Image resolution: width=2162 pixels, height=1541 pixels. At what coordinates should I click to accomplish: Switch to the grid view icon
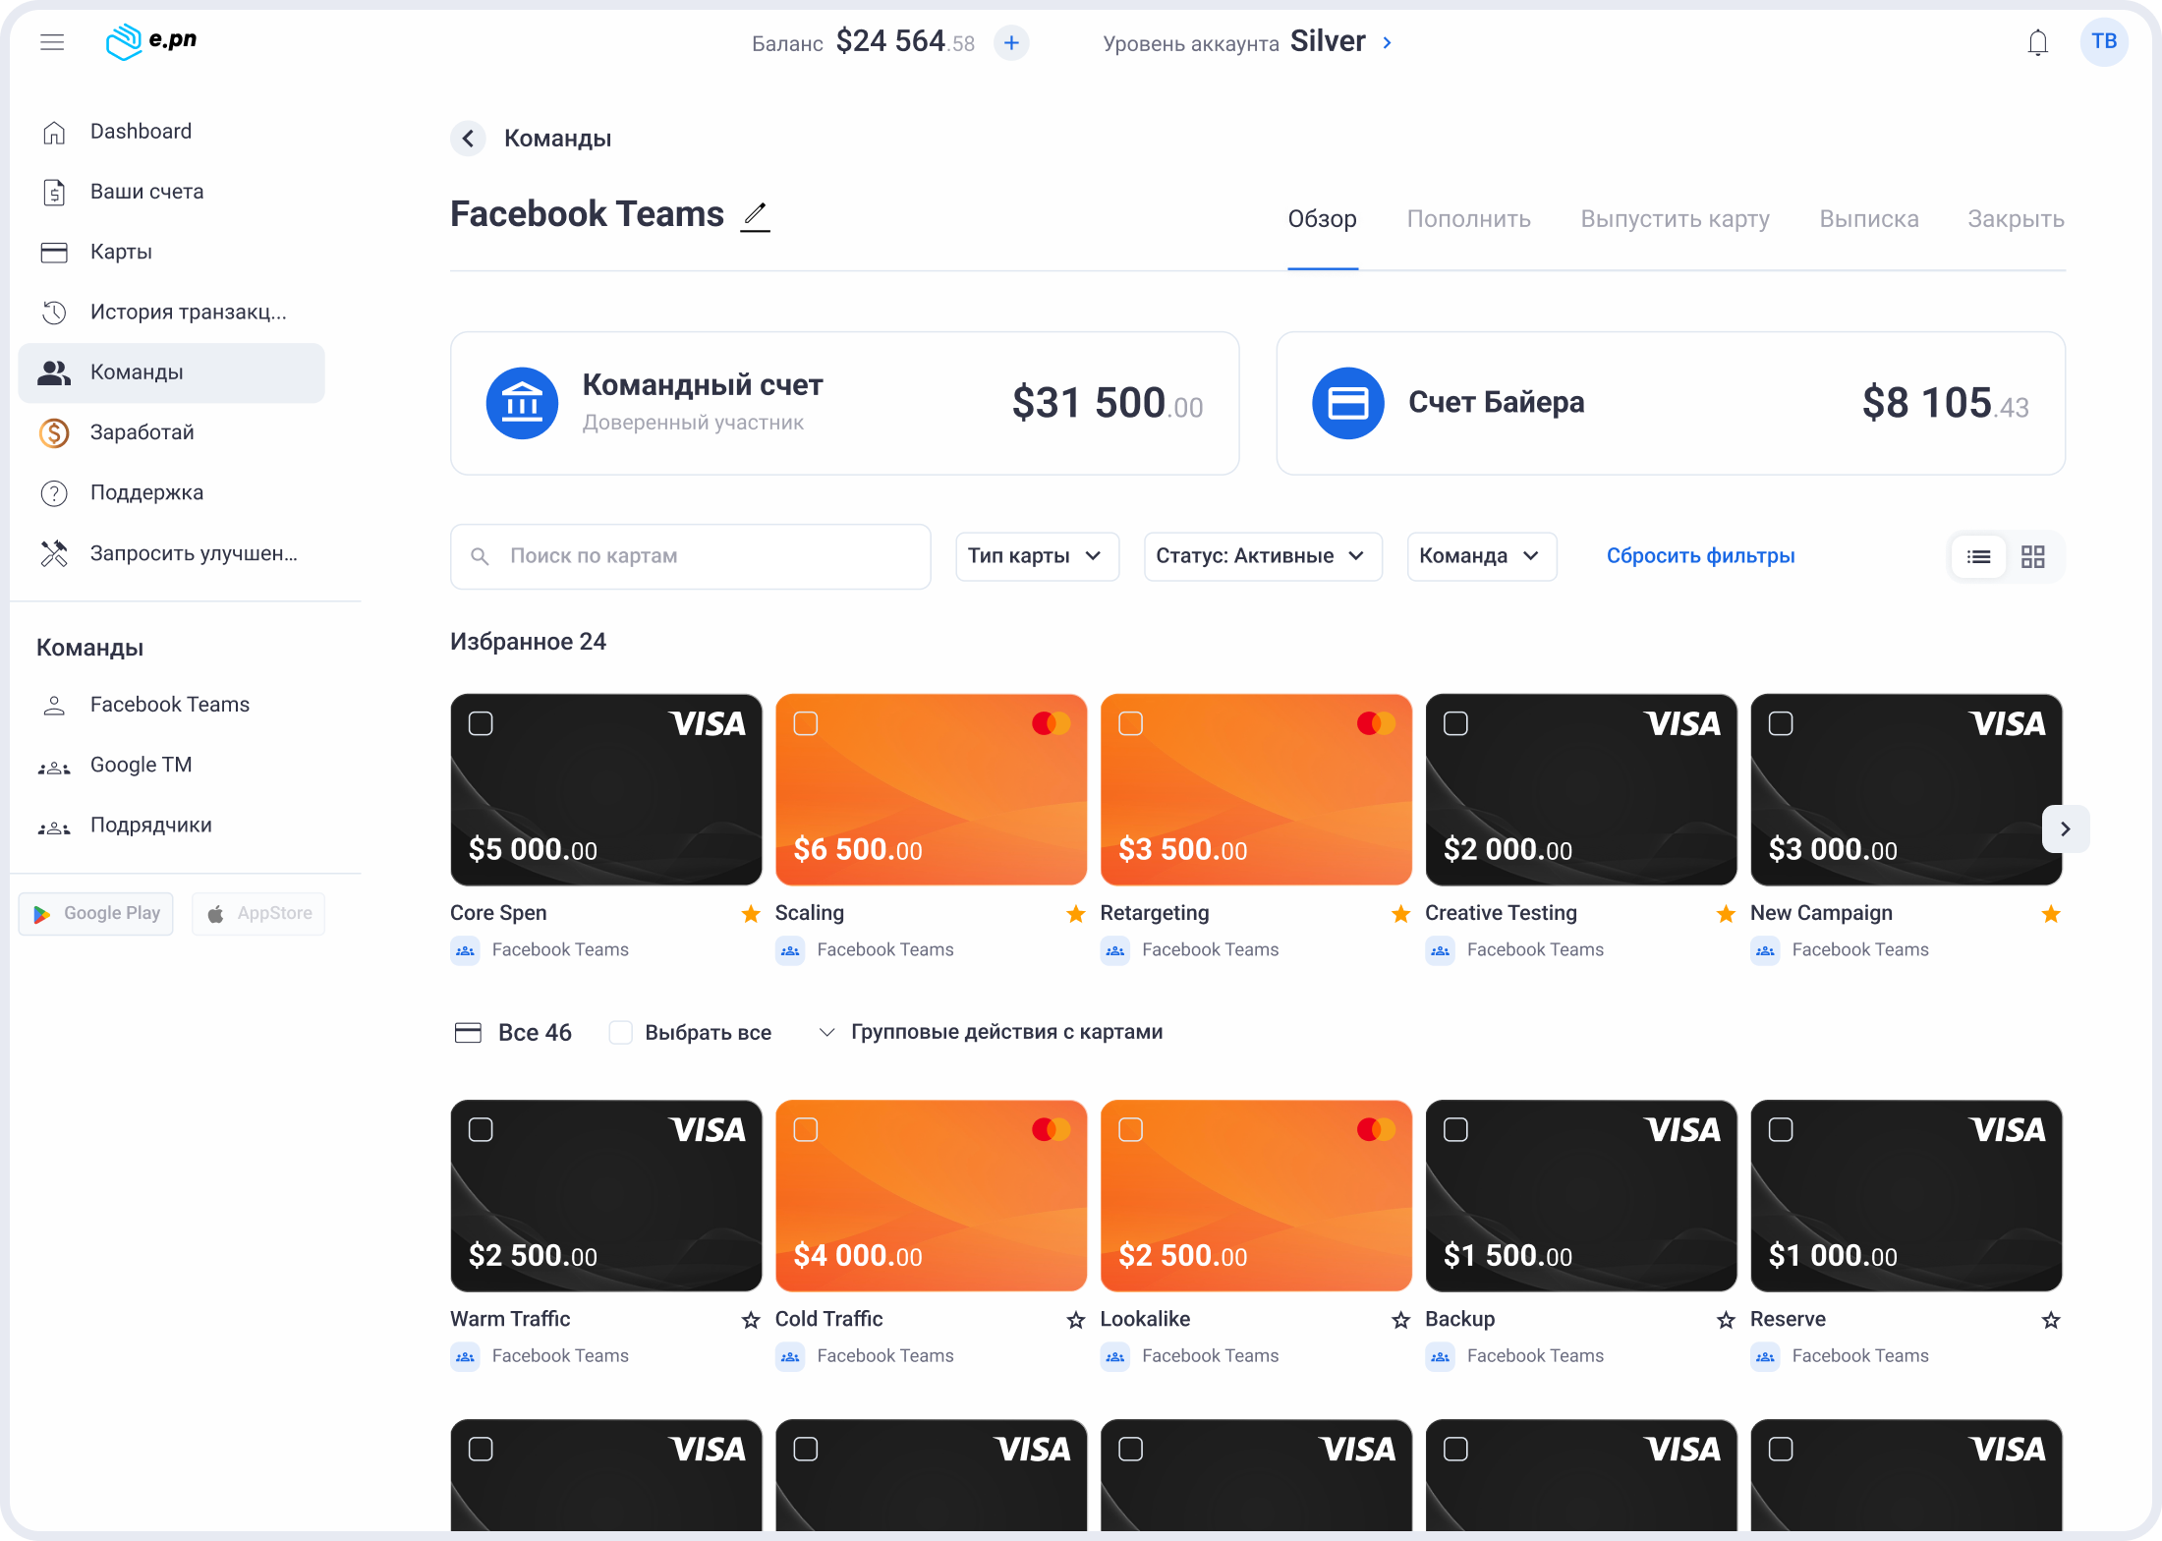(x=2032, y=557)
